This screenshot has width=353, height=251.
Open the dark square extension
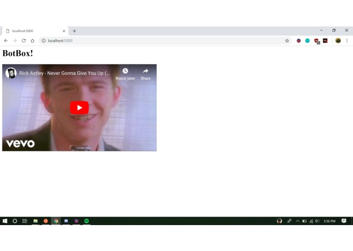pyautogui.click(x=325, y=41)
